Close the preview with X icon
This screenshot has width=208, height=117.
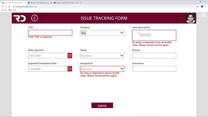click(204, 15)
